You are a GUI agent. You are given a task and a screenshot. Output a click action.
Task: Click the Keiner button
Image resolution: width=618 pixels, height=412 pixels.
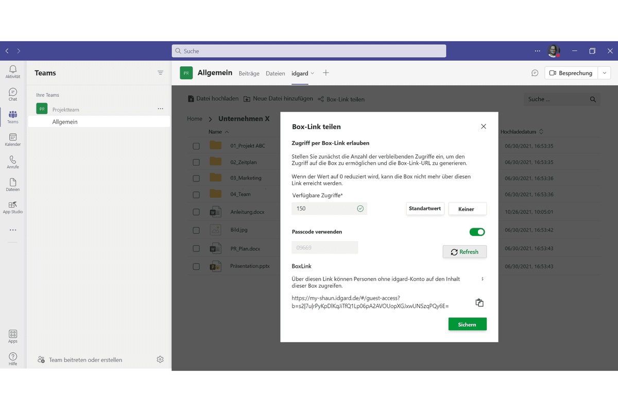tap(468, 209)
